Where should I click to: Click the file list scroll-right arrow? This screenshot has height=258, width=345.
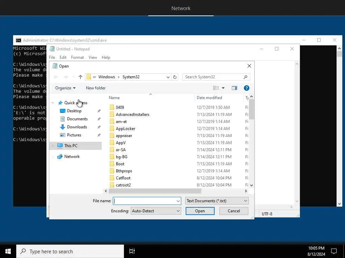246,191
